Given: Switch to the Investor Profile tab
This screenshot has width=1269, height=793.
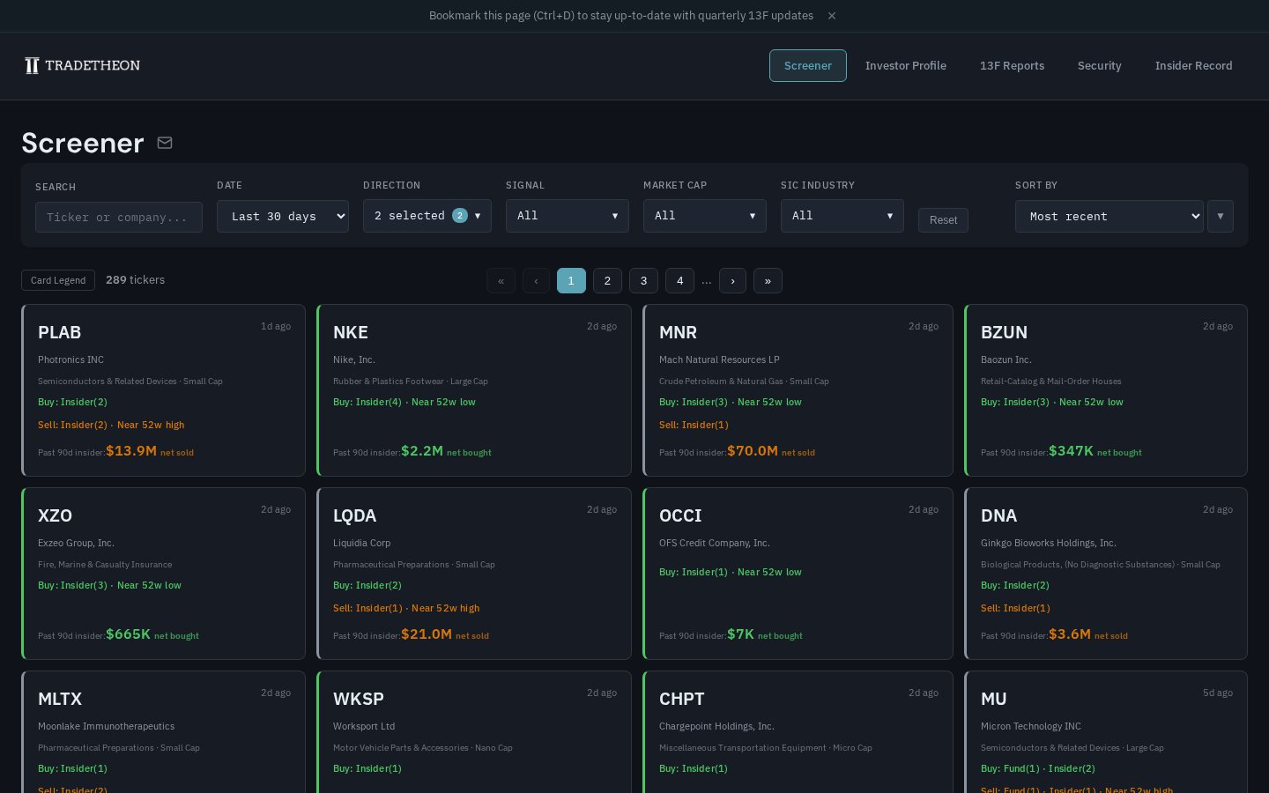Looking at the screenshot, I should [905, 66].
